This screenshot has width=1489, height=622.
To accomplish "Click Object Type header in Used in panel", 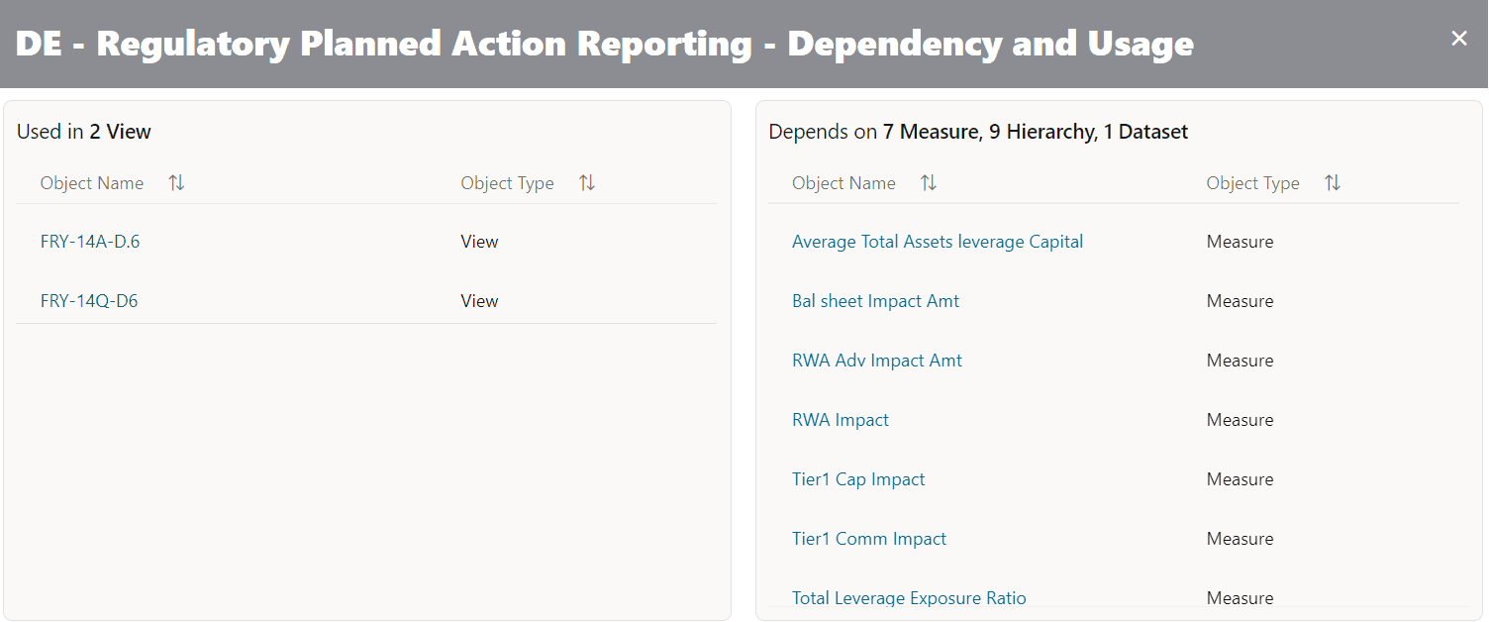I will [507, 183].
